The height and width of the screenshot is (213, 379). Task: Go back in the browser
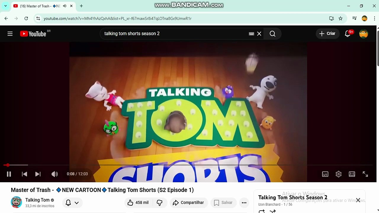click(x=6, y=18)
